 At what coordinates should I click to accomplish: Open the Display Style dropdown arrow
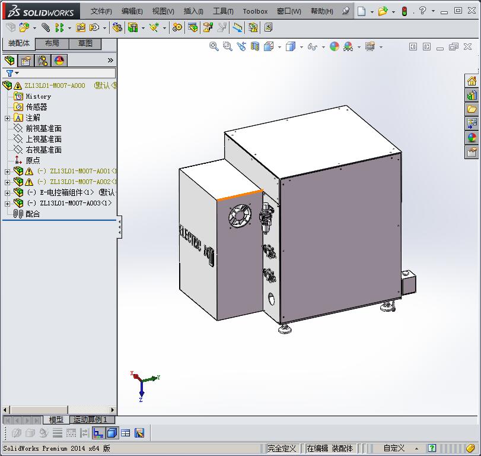coord(301,47)
